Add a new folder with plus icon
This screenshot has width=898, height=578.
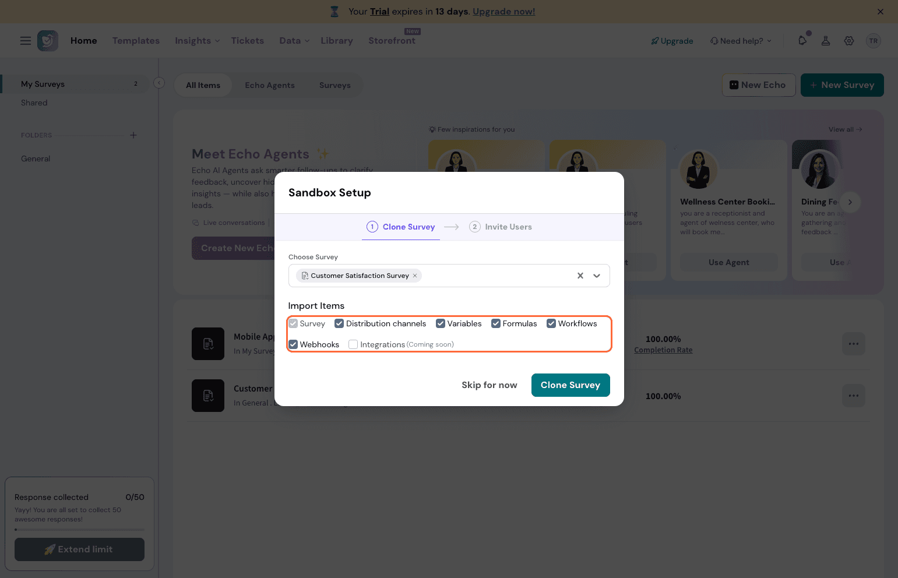coord(133,135)
